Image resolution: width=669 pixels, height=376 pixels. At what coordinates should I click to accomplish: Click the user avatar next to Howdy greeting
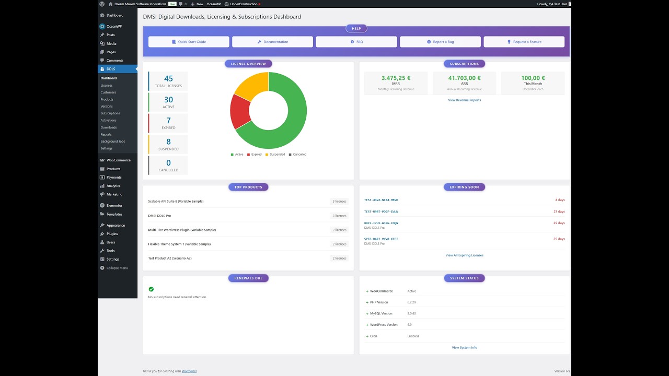click(x=570, y=4)
